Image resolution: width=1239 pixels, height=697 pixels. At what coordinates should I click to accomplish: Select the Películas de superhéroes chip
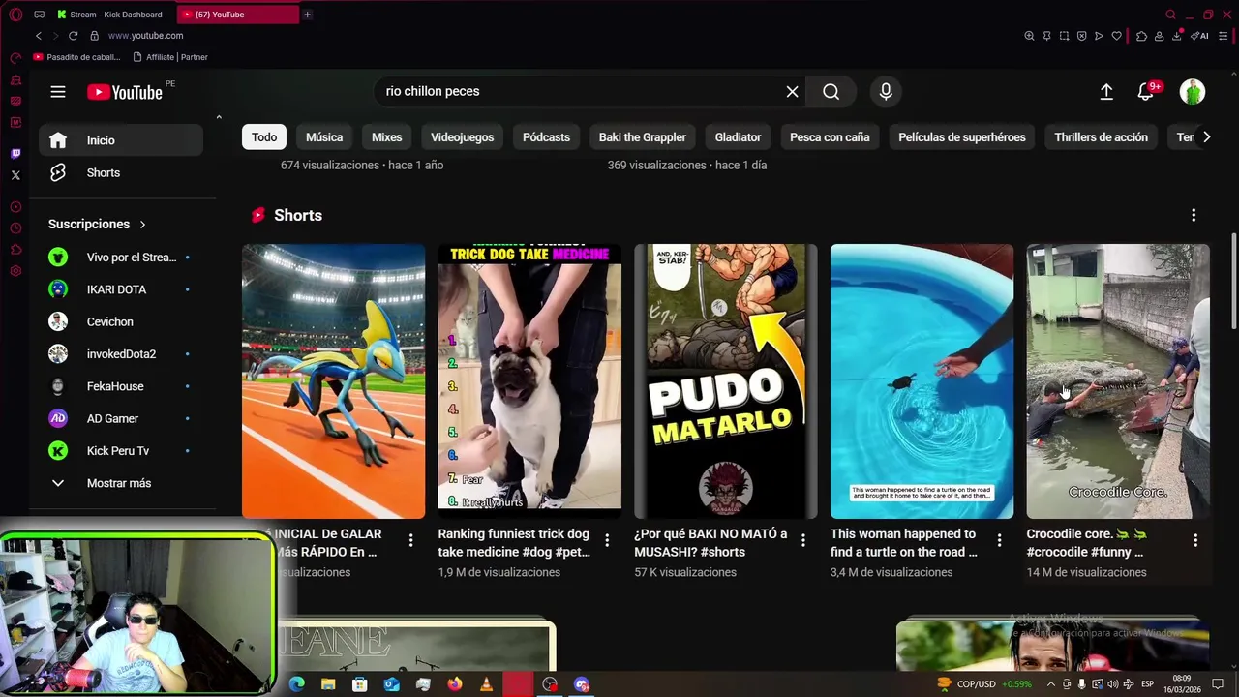[962, 137]
